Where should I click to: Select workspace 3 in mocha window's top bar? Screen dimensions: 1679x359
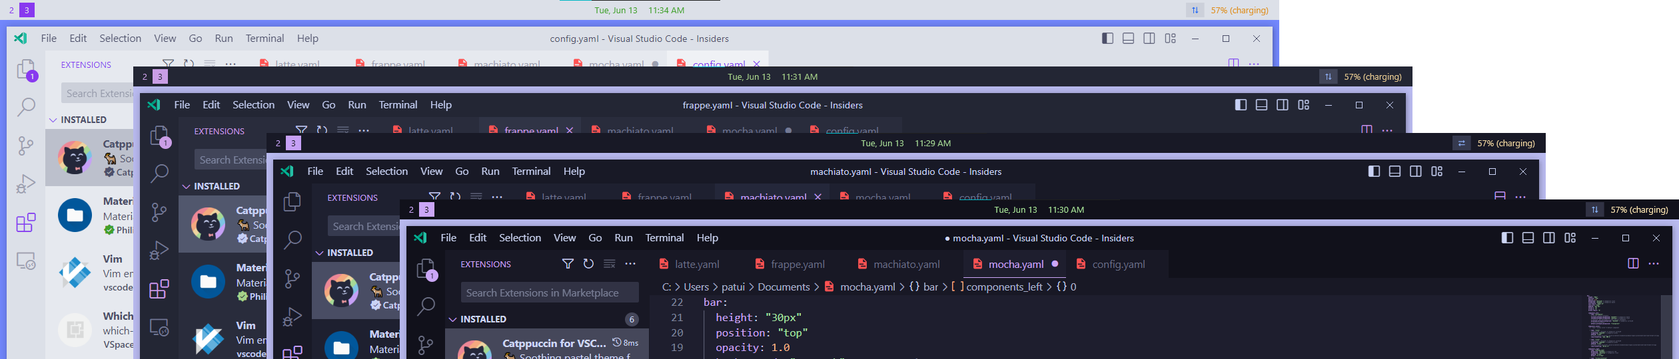(x=426, y=209)
